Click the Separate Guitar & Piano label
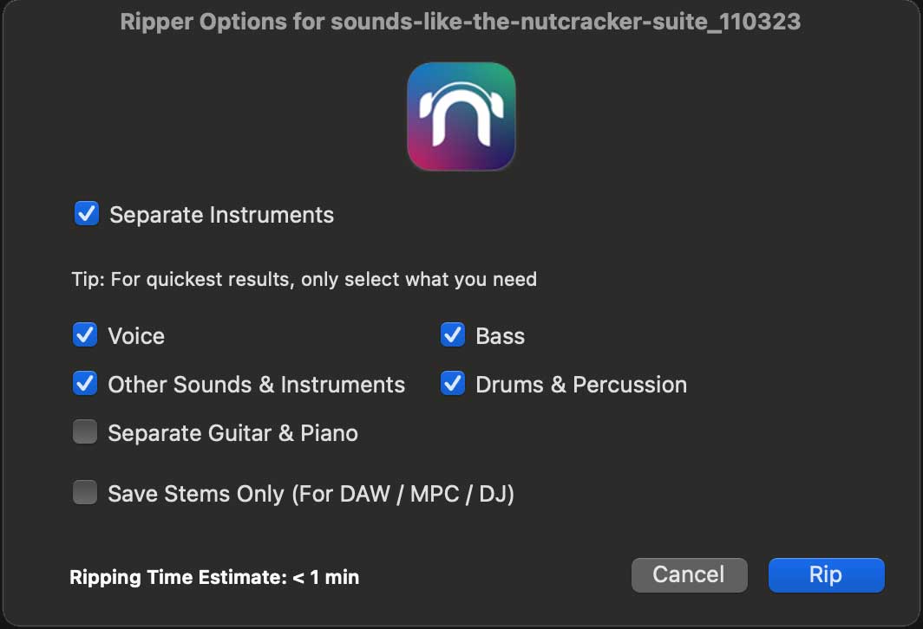The image size is (923, 629). [x=232, y=433]
